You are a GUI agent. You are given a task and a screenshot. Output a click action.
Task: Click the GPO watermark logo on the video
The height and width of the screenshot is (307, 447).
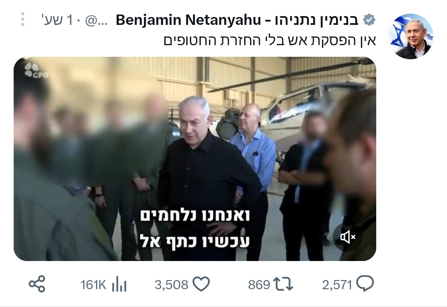tap(36, 70)
